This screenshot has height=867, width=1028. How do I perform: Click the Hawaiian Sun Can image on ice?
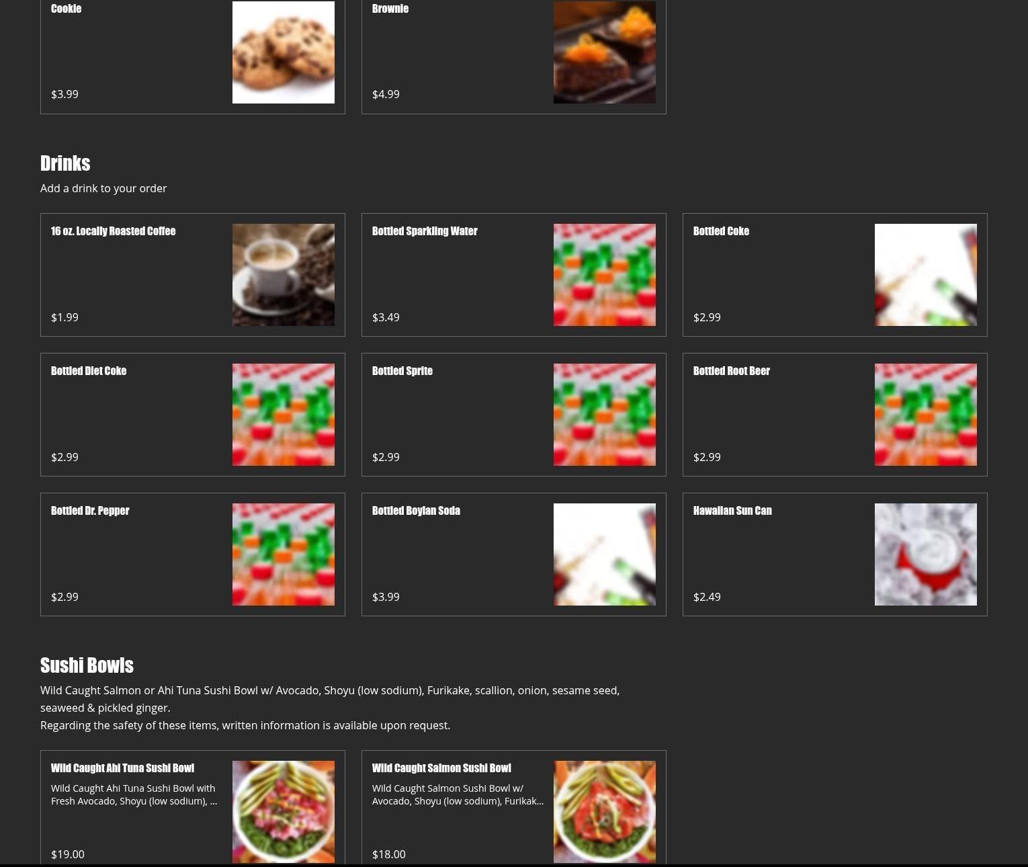click(x=926, y=554)
